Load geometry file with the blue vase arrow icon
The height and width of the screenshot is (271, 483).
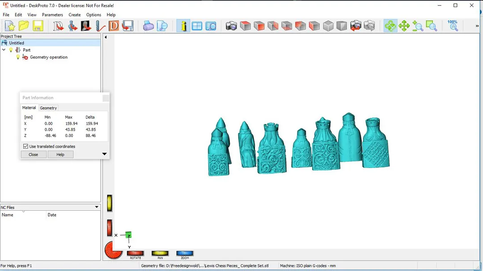tap(72, 26)
